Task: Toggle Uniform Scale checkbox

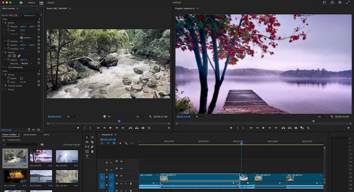Action: [21, 38]
